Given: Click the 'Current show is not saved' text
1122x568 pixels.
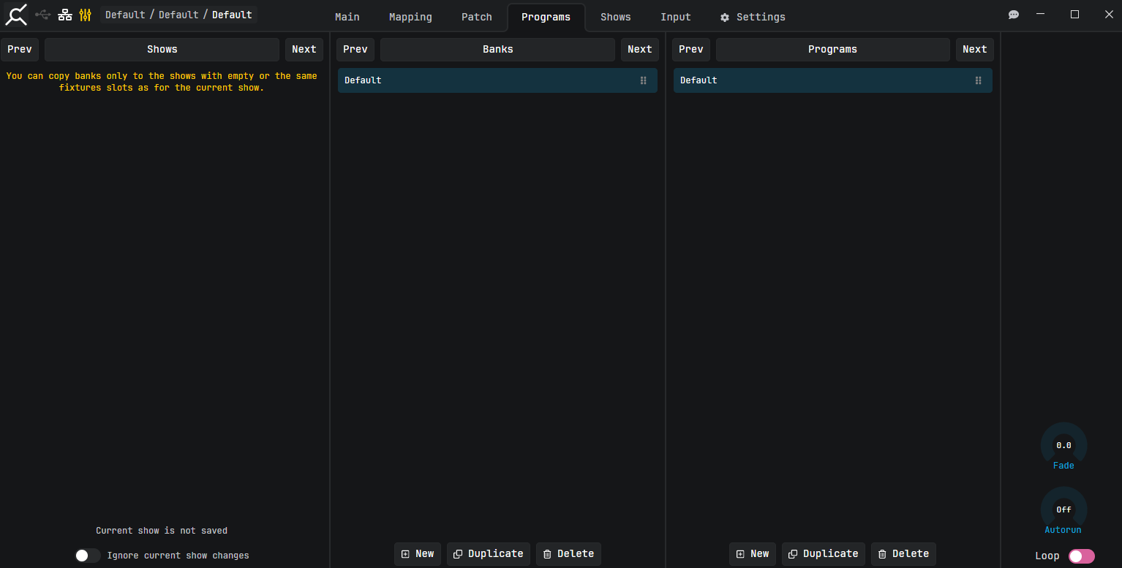Looking at the screenshot, I should click(x=162, y=531).
